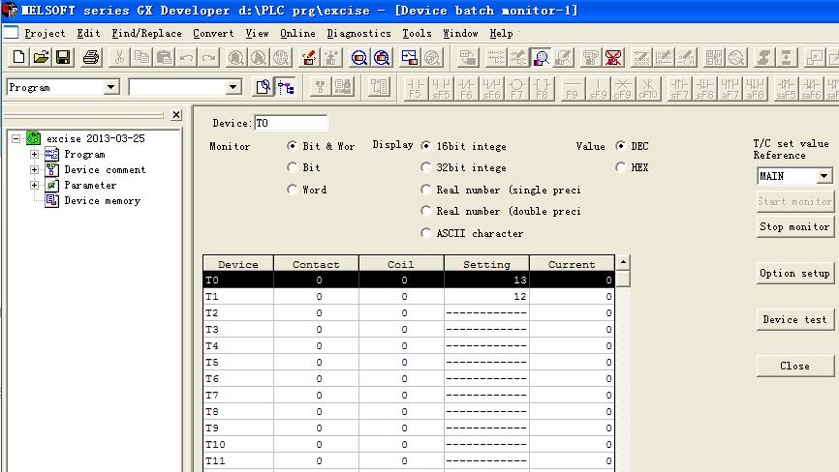Screen dimensions: 839x472
Task: Click the Stop monitor button
Action: tap(794, 226)
